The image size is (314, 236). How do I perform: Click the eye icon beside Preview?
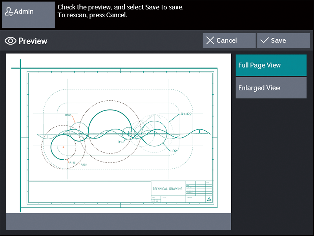(x=11, y=41)
